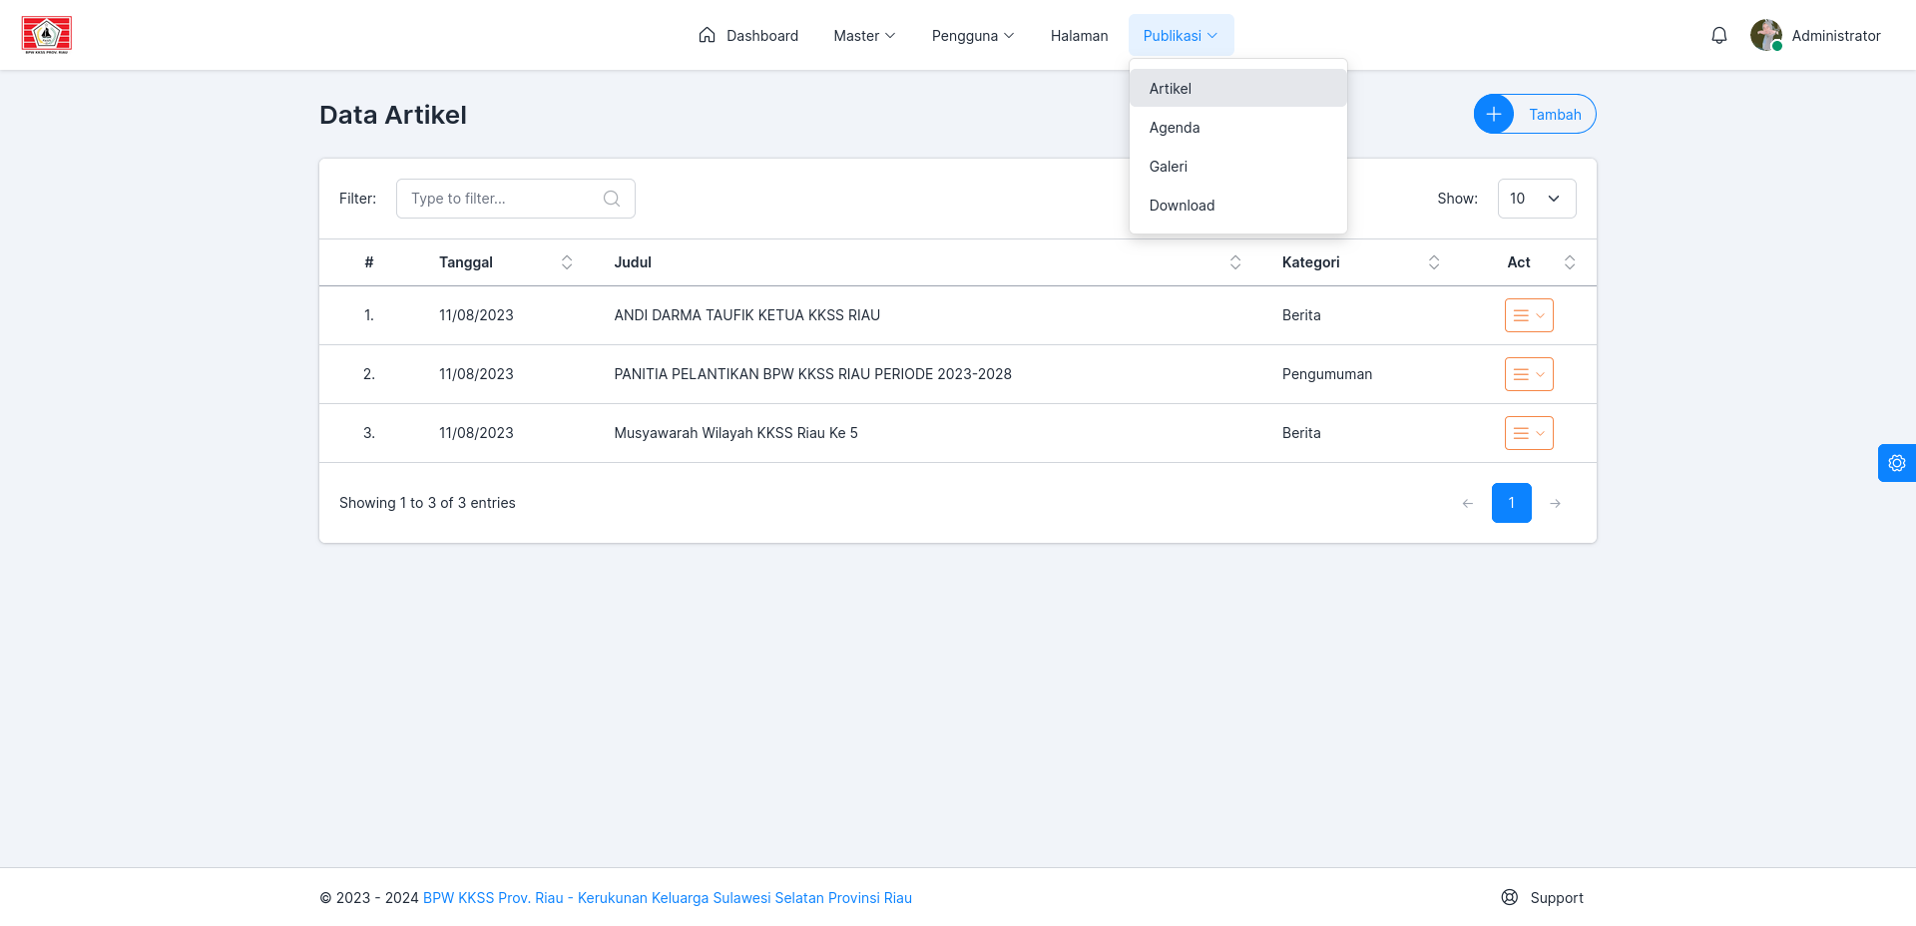Sort table by Kategori column arrows
This screenshot has height=926, width=1916.
pos(1434,262)
